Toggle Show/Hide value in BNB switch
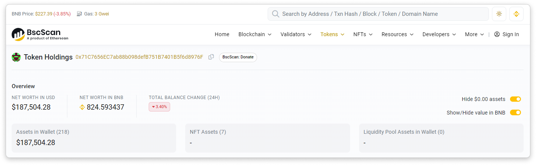Image resolution: width=536 pixels, height=165 pixels. [x=515, y=113]
